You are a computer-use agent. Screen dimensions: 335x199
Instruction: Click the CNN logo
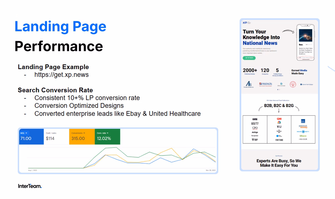(279, 119)
